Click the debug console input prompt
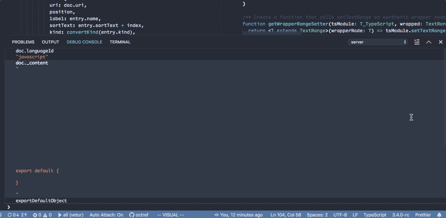This screenshot has height=218, width=446. point(225,207)
